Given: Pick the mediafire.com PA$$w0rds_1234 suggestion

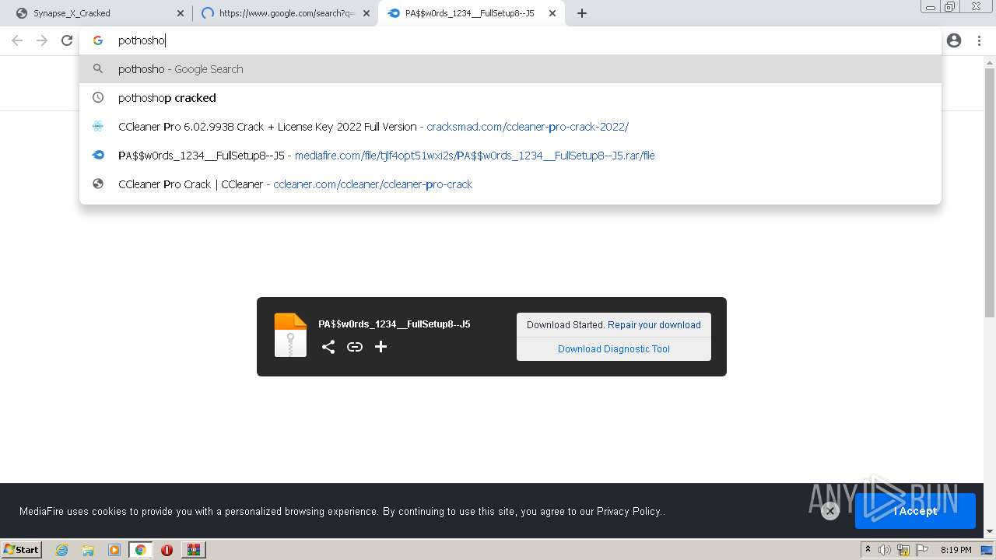Looking at the screenshot, I should tap(510, 156).
